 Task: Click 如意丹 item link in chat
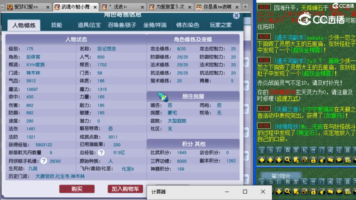(x=334, y=115)
